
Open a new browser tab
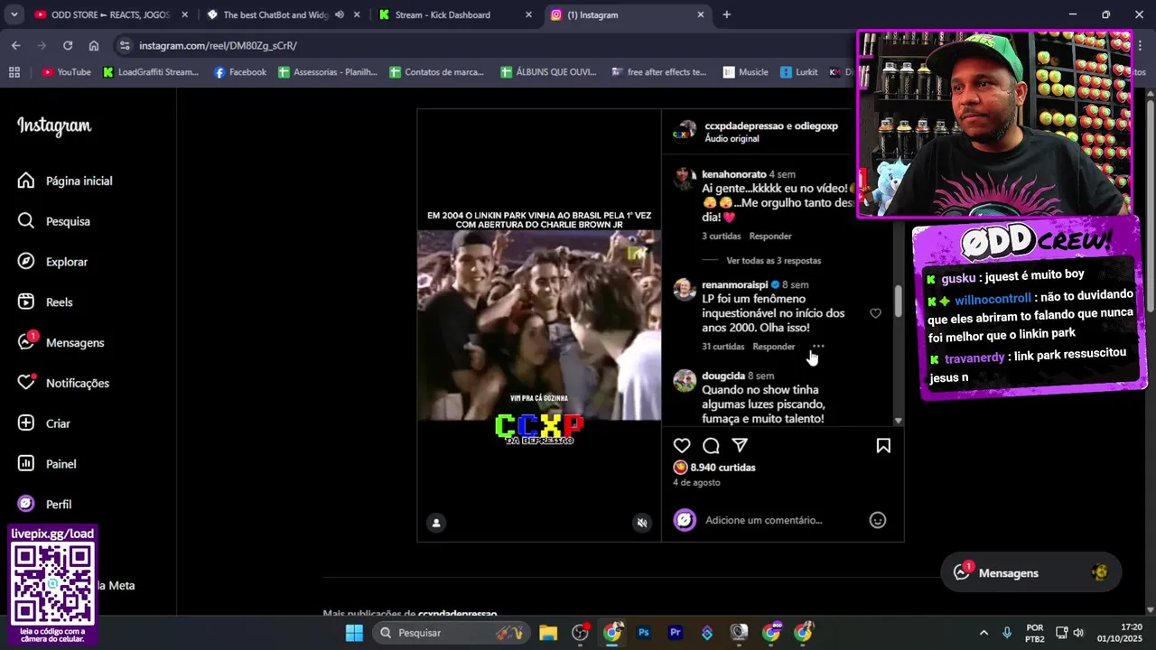(726, 14)
